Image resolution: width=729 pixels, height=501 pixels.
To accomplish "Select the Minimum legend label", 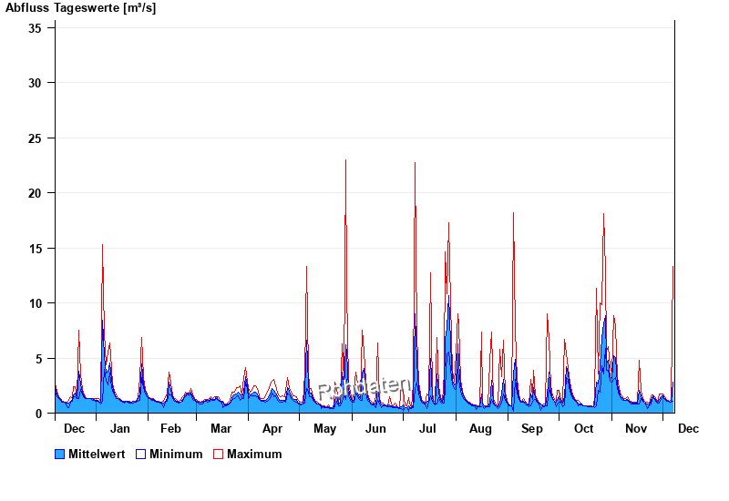I will pos(176,454).
